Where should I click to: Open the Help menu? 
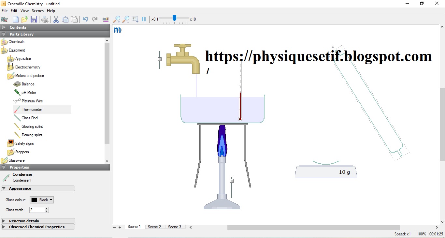click(51, 11)
